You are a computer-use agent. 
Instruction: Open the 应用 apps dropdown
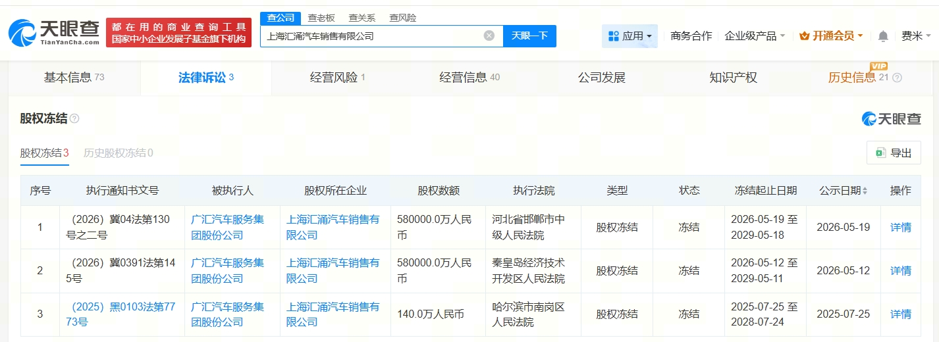[630, 36]
